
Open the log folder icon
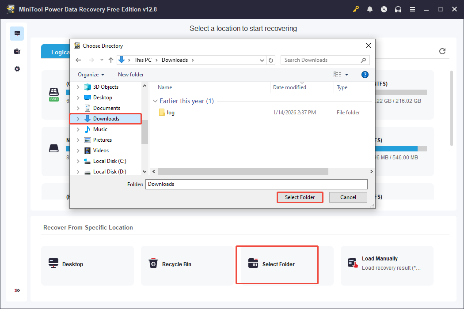(x=162, y=113)
